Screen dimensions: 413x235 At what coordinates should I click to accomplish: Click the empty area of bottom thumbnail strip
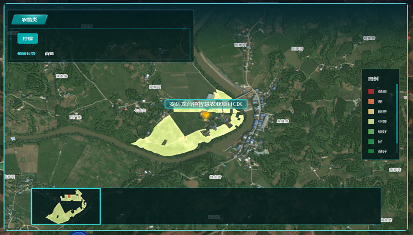239,206
